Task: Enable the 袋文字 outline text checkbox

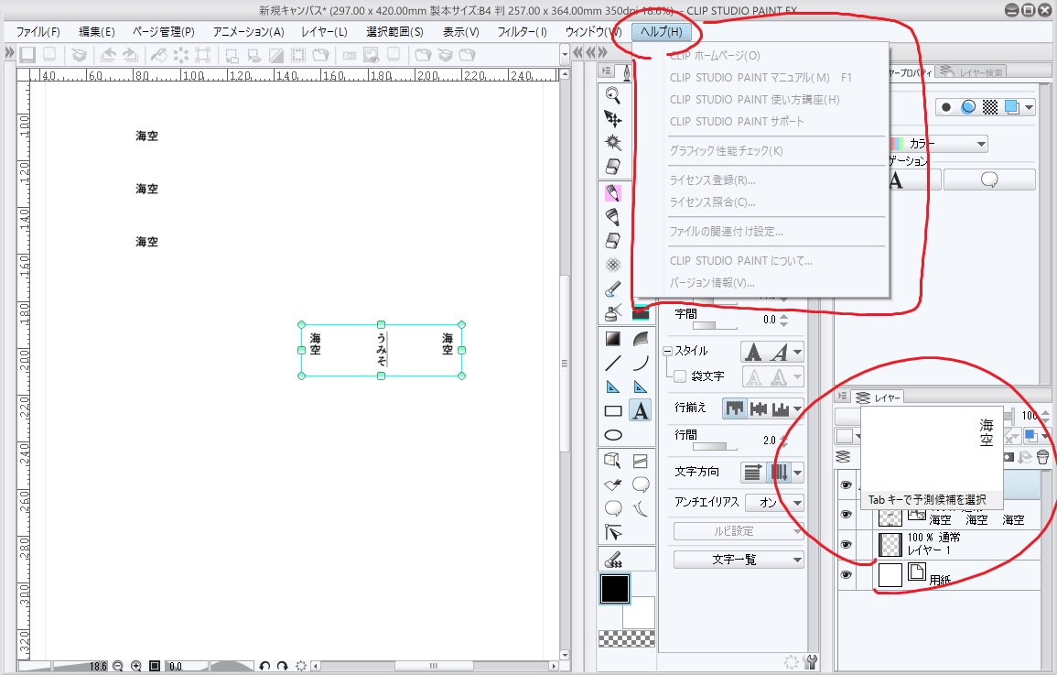Action: [x=680, y=376]
